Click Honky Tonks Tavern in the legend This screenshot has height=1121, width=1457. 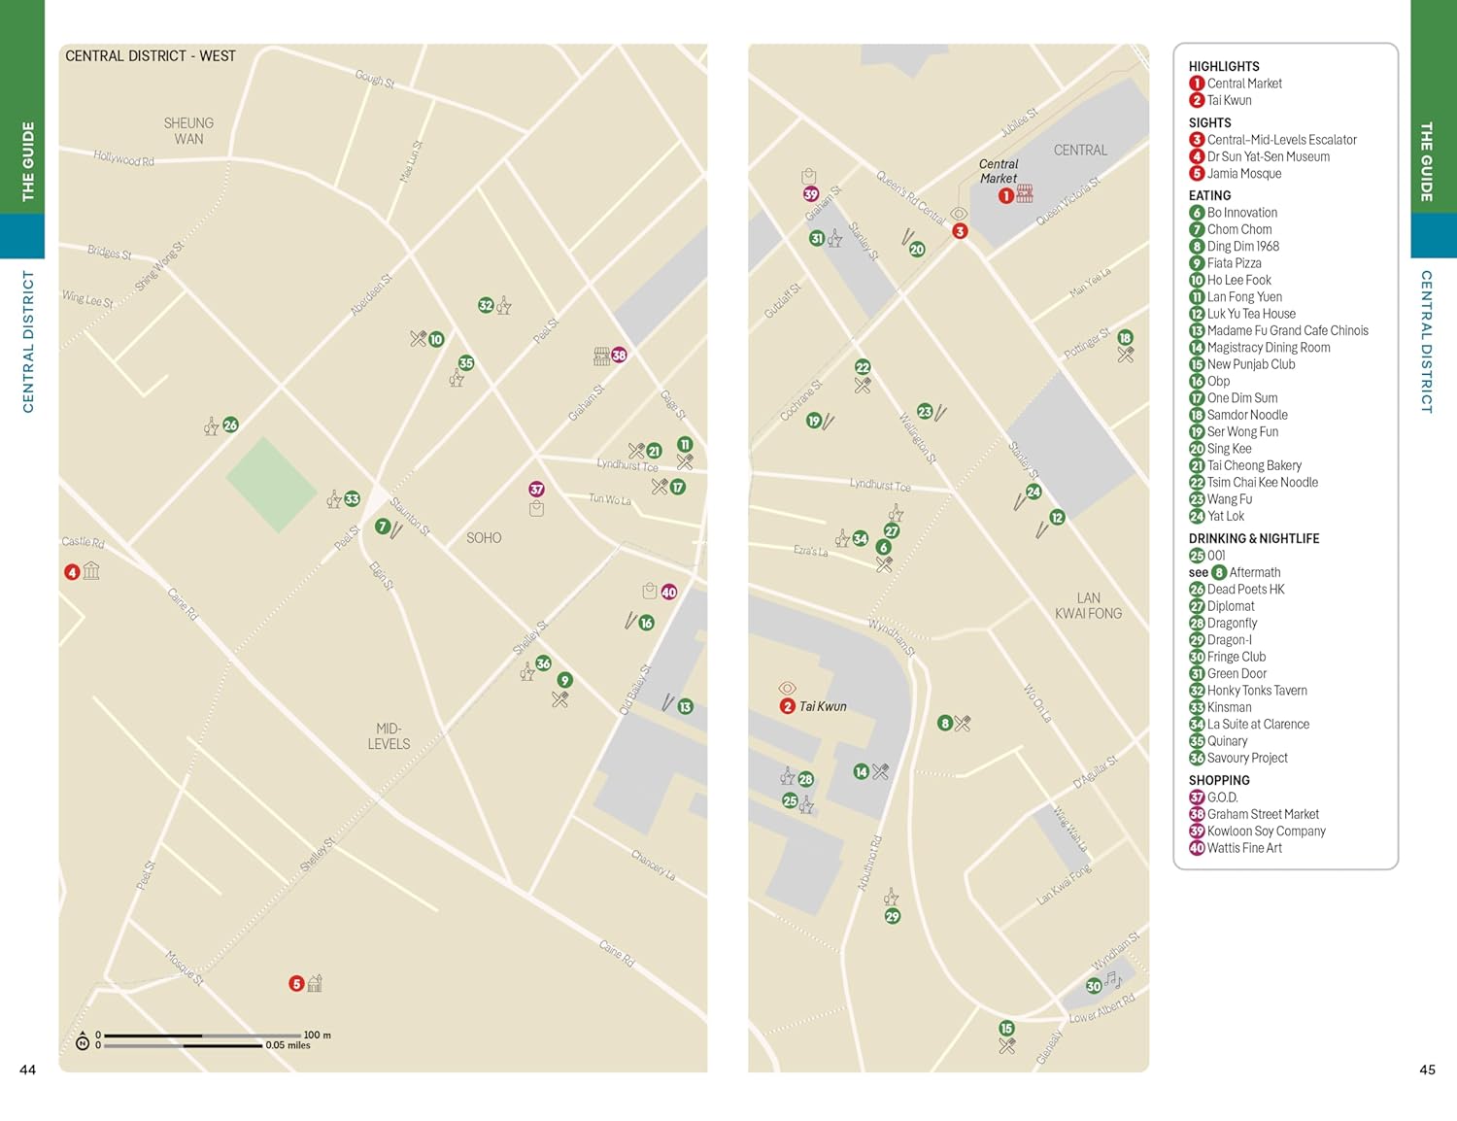[1256, 691]
